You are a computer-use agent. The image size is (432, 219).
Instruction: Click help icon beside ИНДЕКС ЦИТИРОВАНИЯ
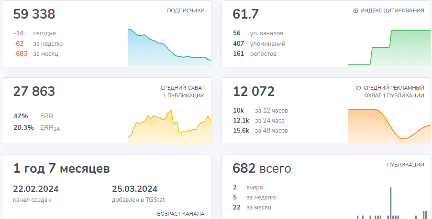355,11
